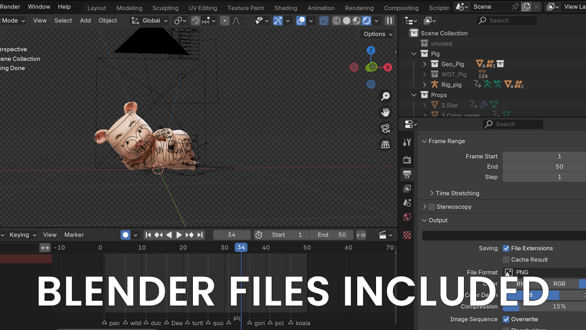Screen dimensions: 586x330
Task: Open the Render properties tab
Action: [407, 159]
